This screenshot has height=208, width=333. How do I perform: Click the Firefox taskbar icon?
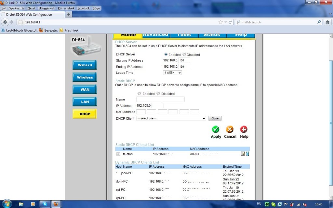click(x=56, y=204)
